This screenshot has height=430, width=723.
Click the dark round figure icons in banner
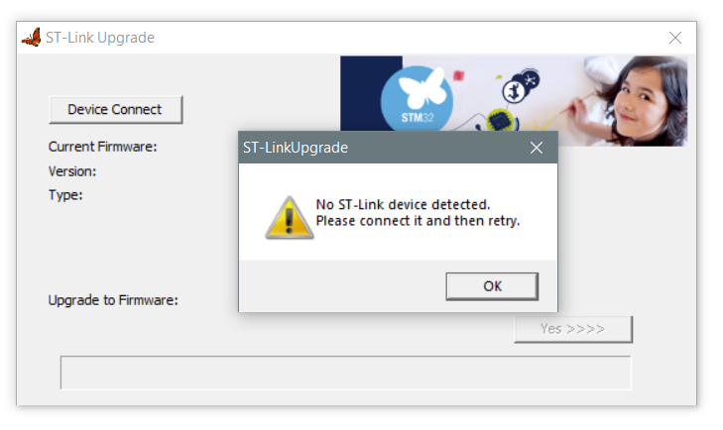click(x=521, y=85)
